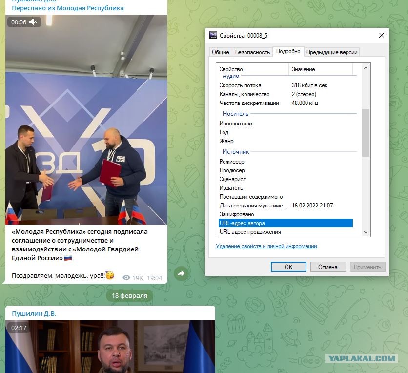Click the Носитель section header
This screenshot has height=373, width=408.
point(236,114)
